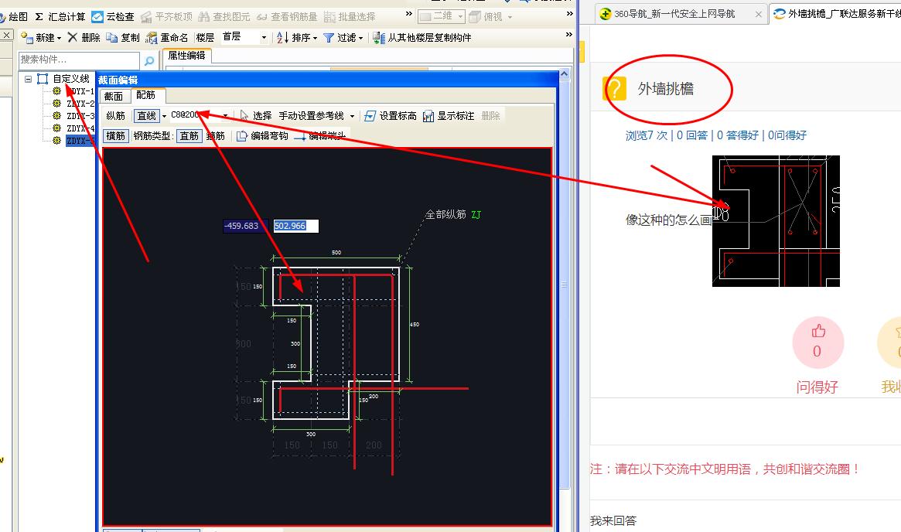Expand overflow chevron beside 批量选择

[408, 14]
